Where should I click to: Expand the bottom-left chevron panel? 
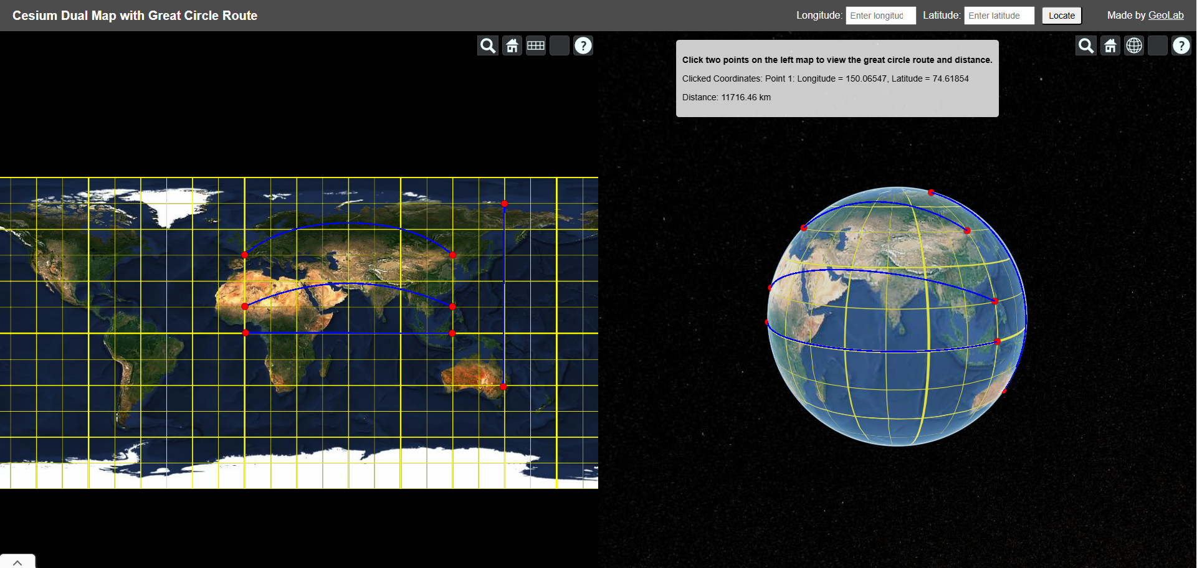pos(17,562)
